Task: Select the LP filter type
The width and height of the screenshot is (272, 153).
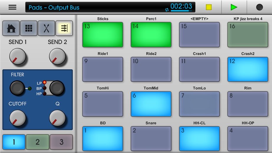Action: pos(44,82)
